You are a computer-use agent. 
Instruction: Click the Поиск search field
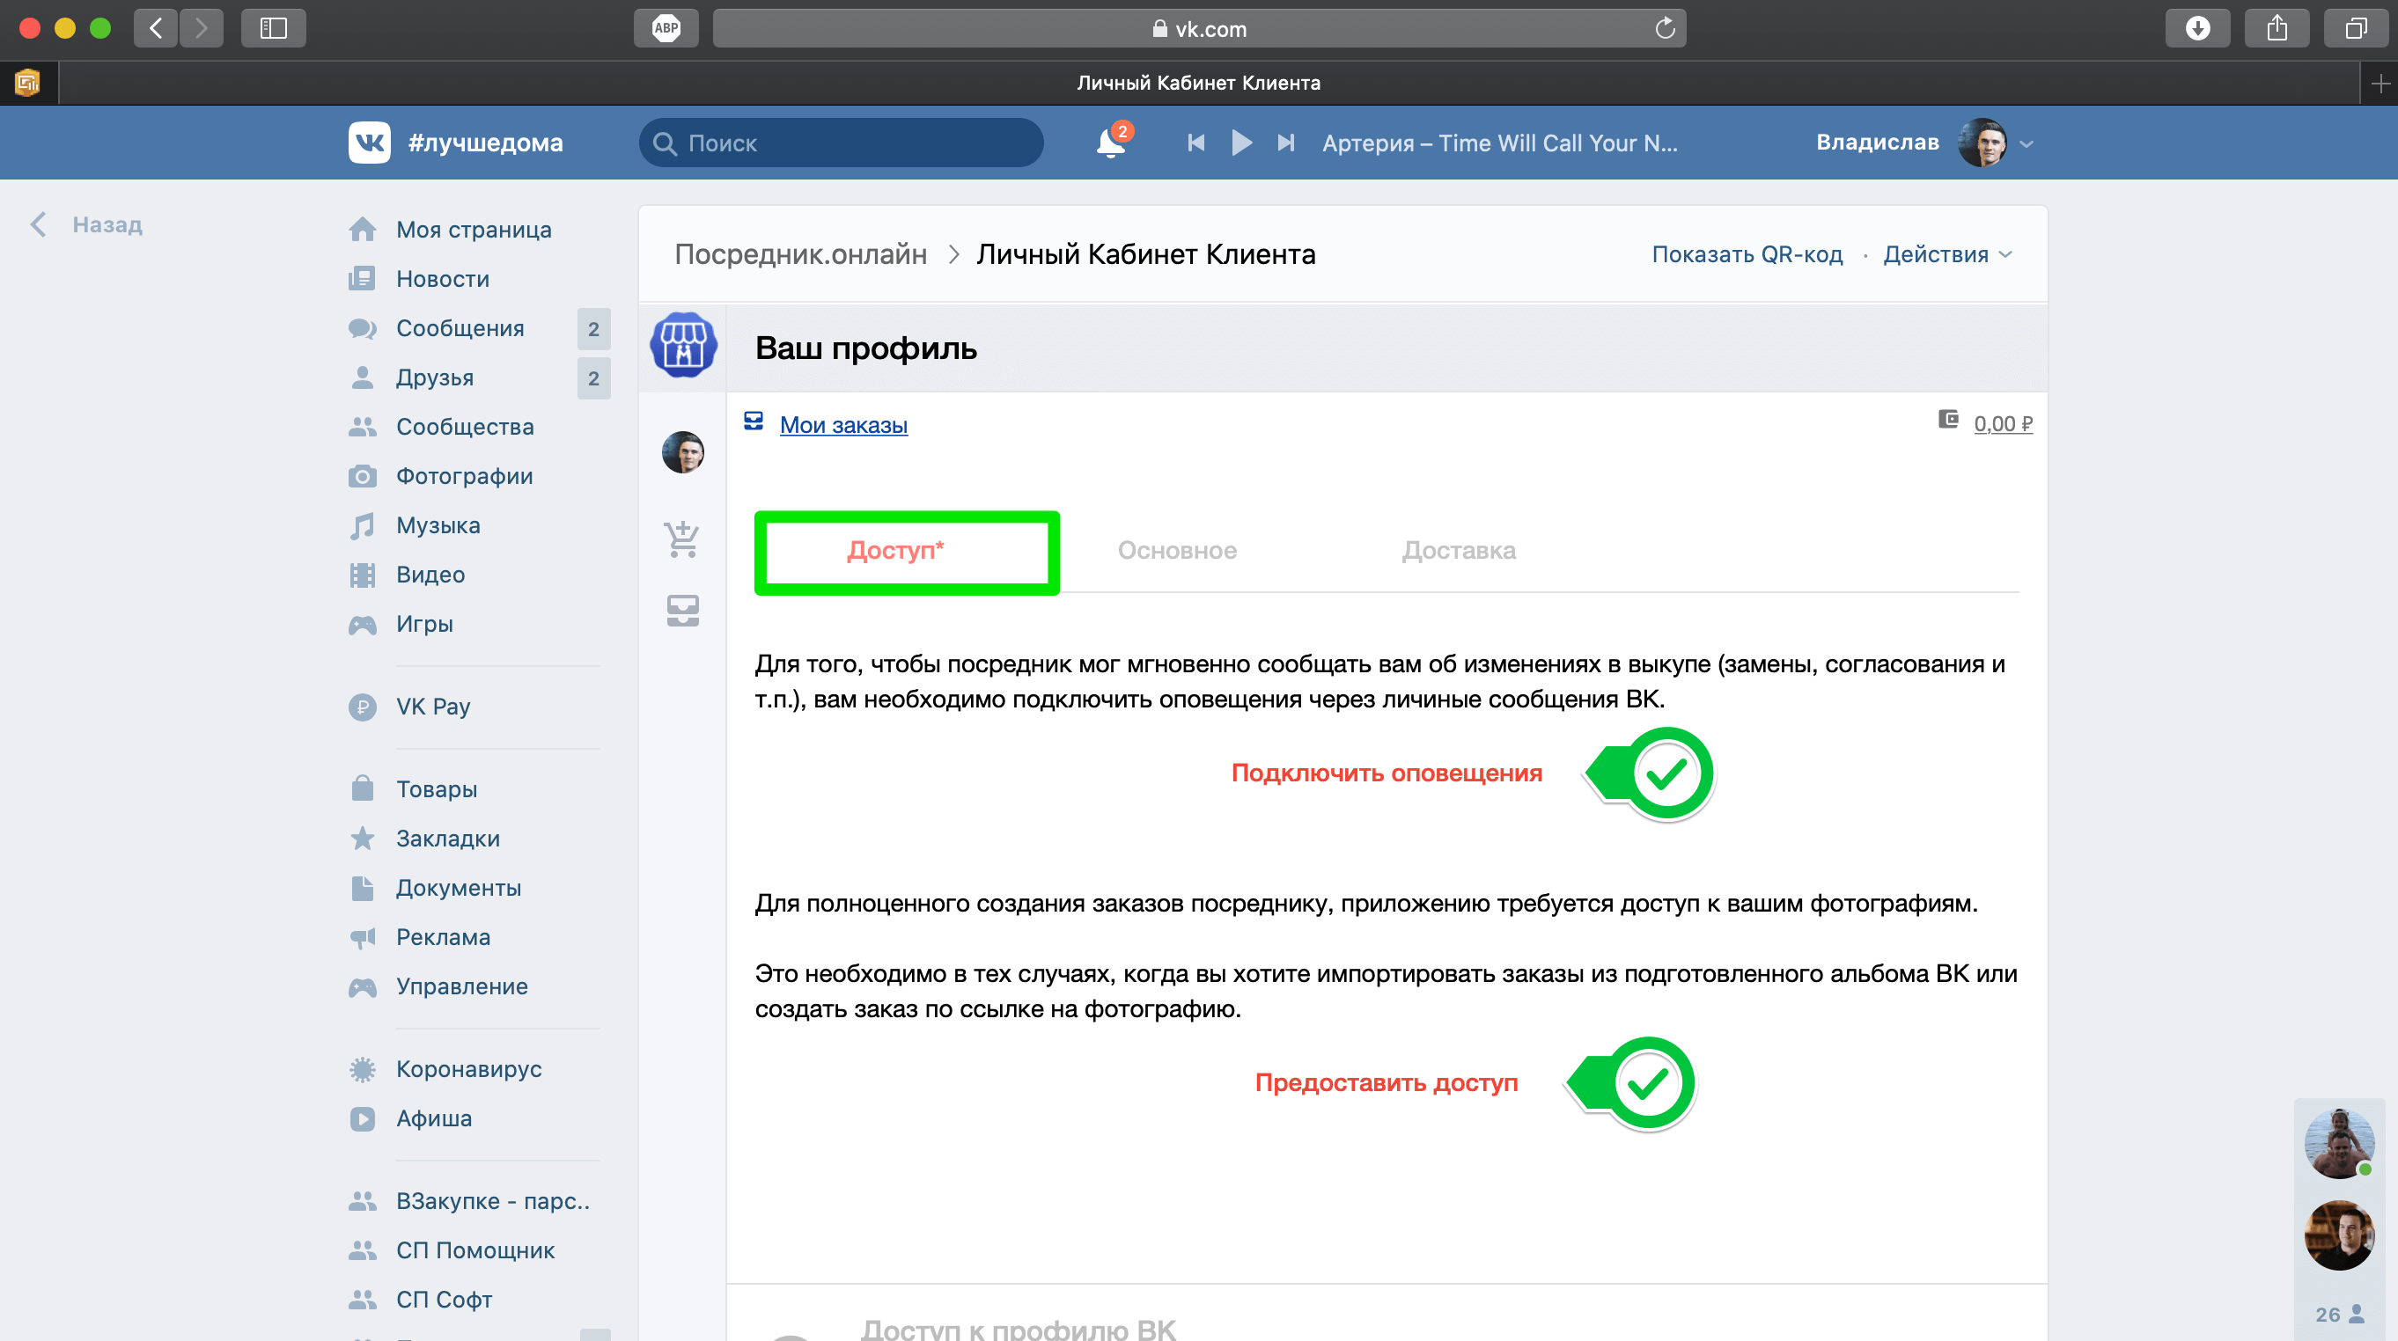click(841, 143)
